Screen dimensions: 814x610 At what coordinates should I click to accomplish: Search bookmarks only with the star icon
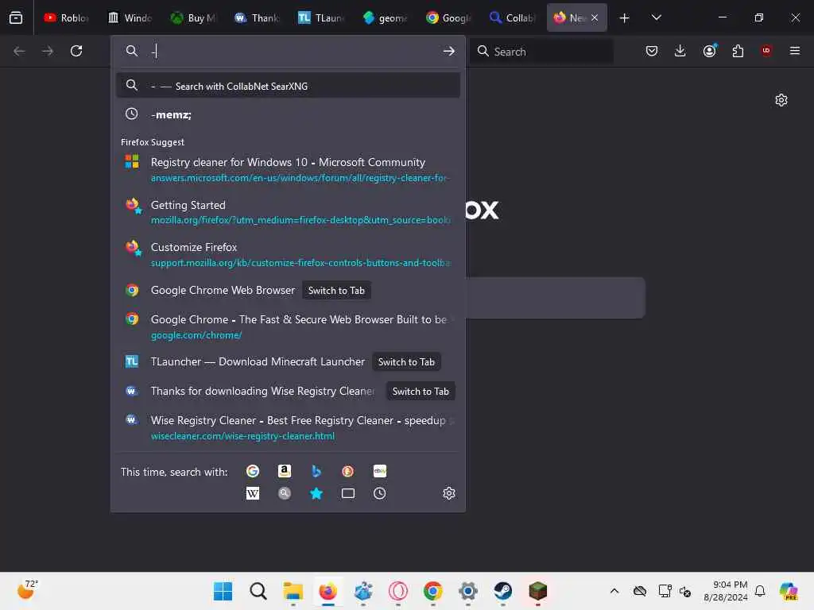click(x=316, y=493)
